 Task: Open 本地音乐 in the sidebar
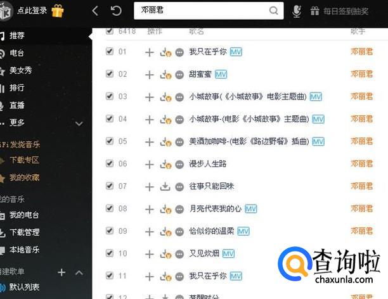[x=24, y=250]
